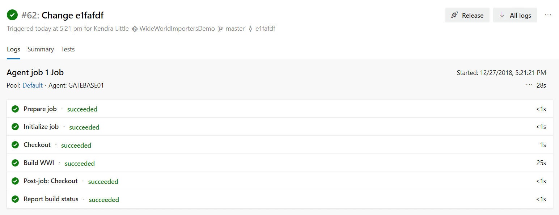Click the branch icon next to master
This screenshot has width=559, height=215.
220,29
